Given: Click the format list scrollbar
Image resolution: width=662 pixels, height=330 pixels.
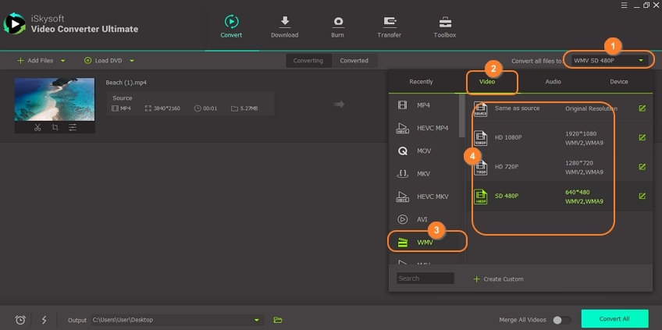Looking at the screenshot, I should coord(462,115).
